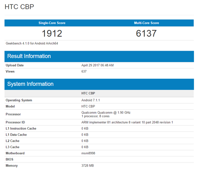Click Geekbench 4.1.0 for Android AArch64 text

(32, 43)
